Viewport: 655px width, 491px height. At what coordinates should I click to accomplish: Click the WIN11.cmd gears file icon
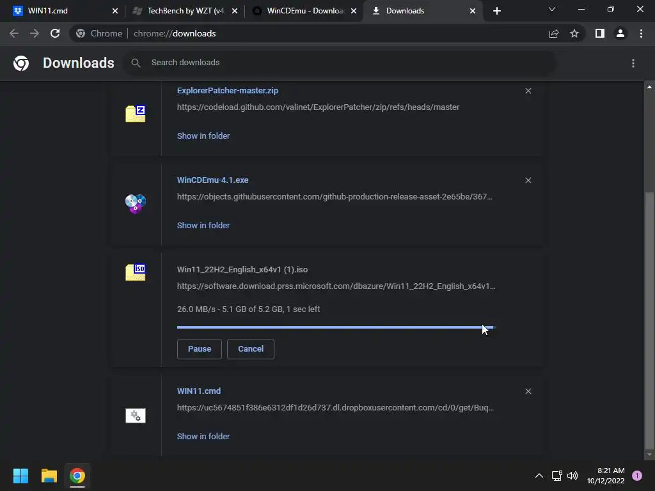[136, 416]
